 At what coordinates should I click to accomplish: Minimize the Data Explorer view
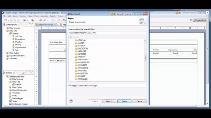tap(29, 24)
